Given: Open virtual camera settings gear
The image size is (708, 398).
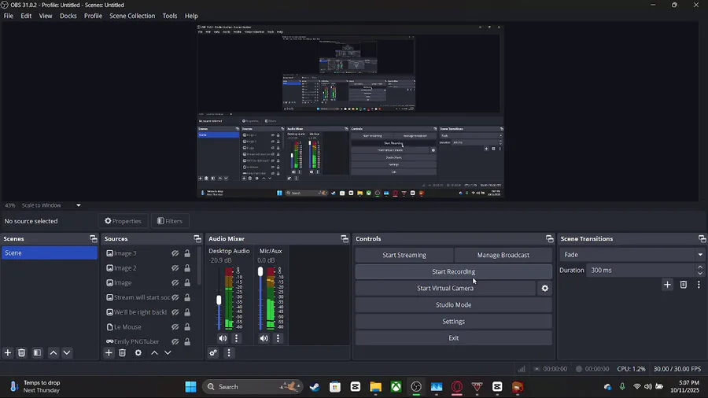Looking at the screenshot, I should (x=545, y=289).
